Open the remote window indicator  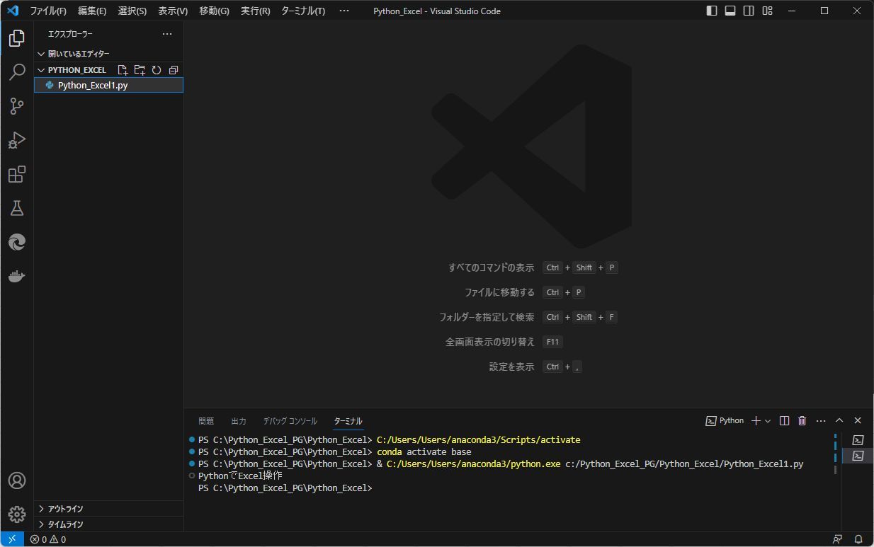point(12,539)
